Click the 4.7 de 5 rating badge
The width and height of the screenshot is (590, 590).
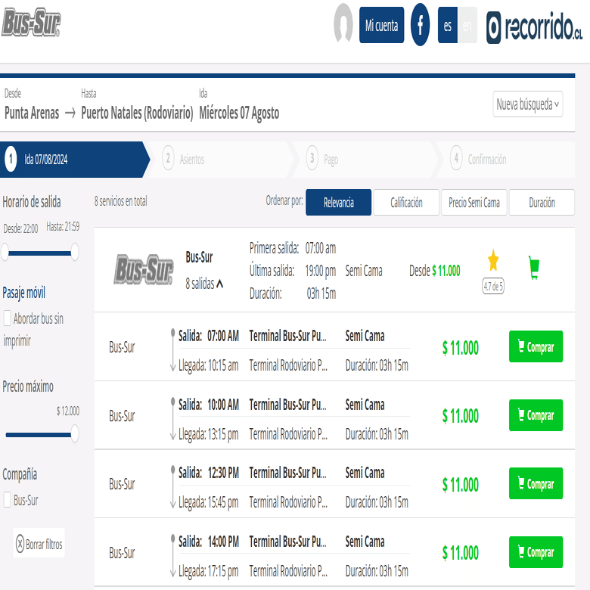coord(493,287)
